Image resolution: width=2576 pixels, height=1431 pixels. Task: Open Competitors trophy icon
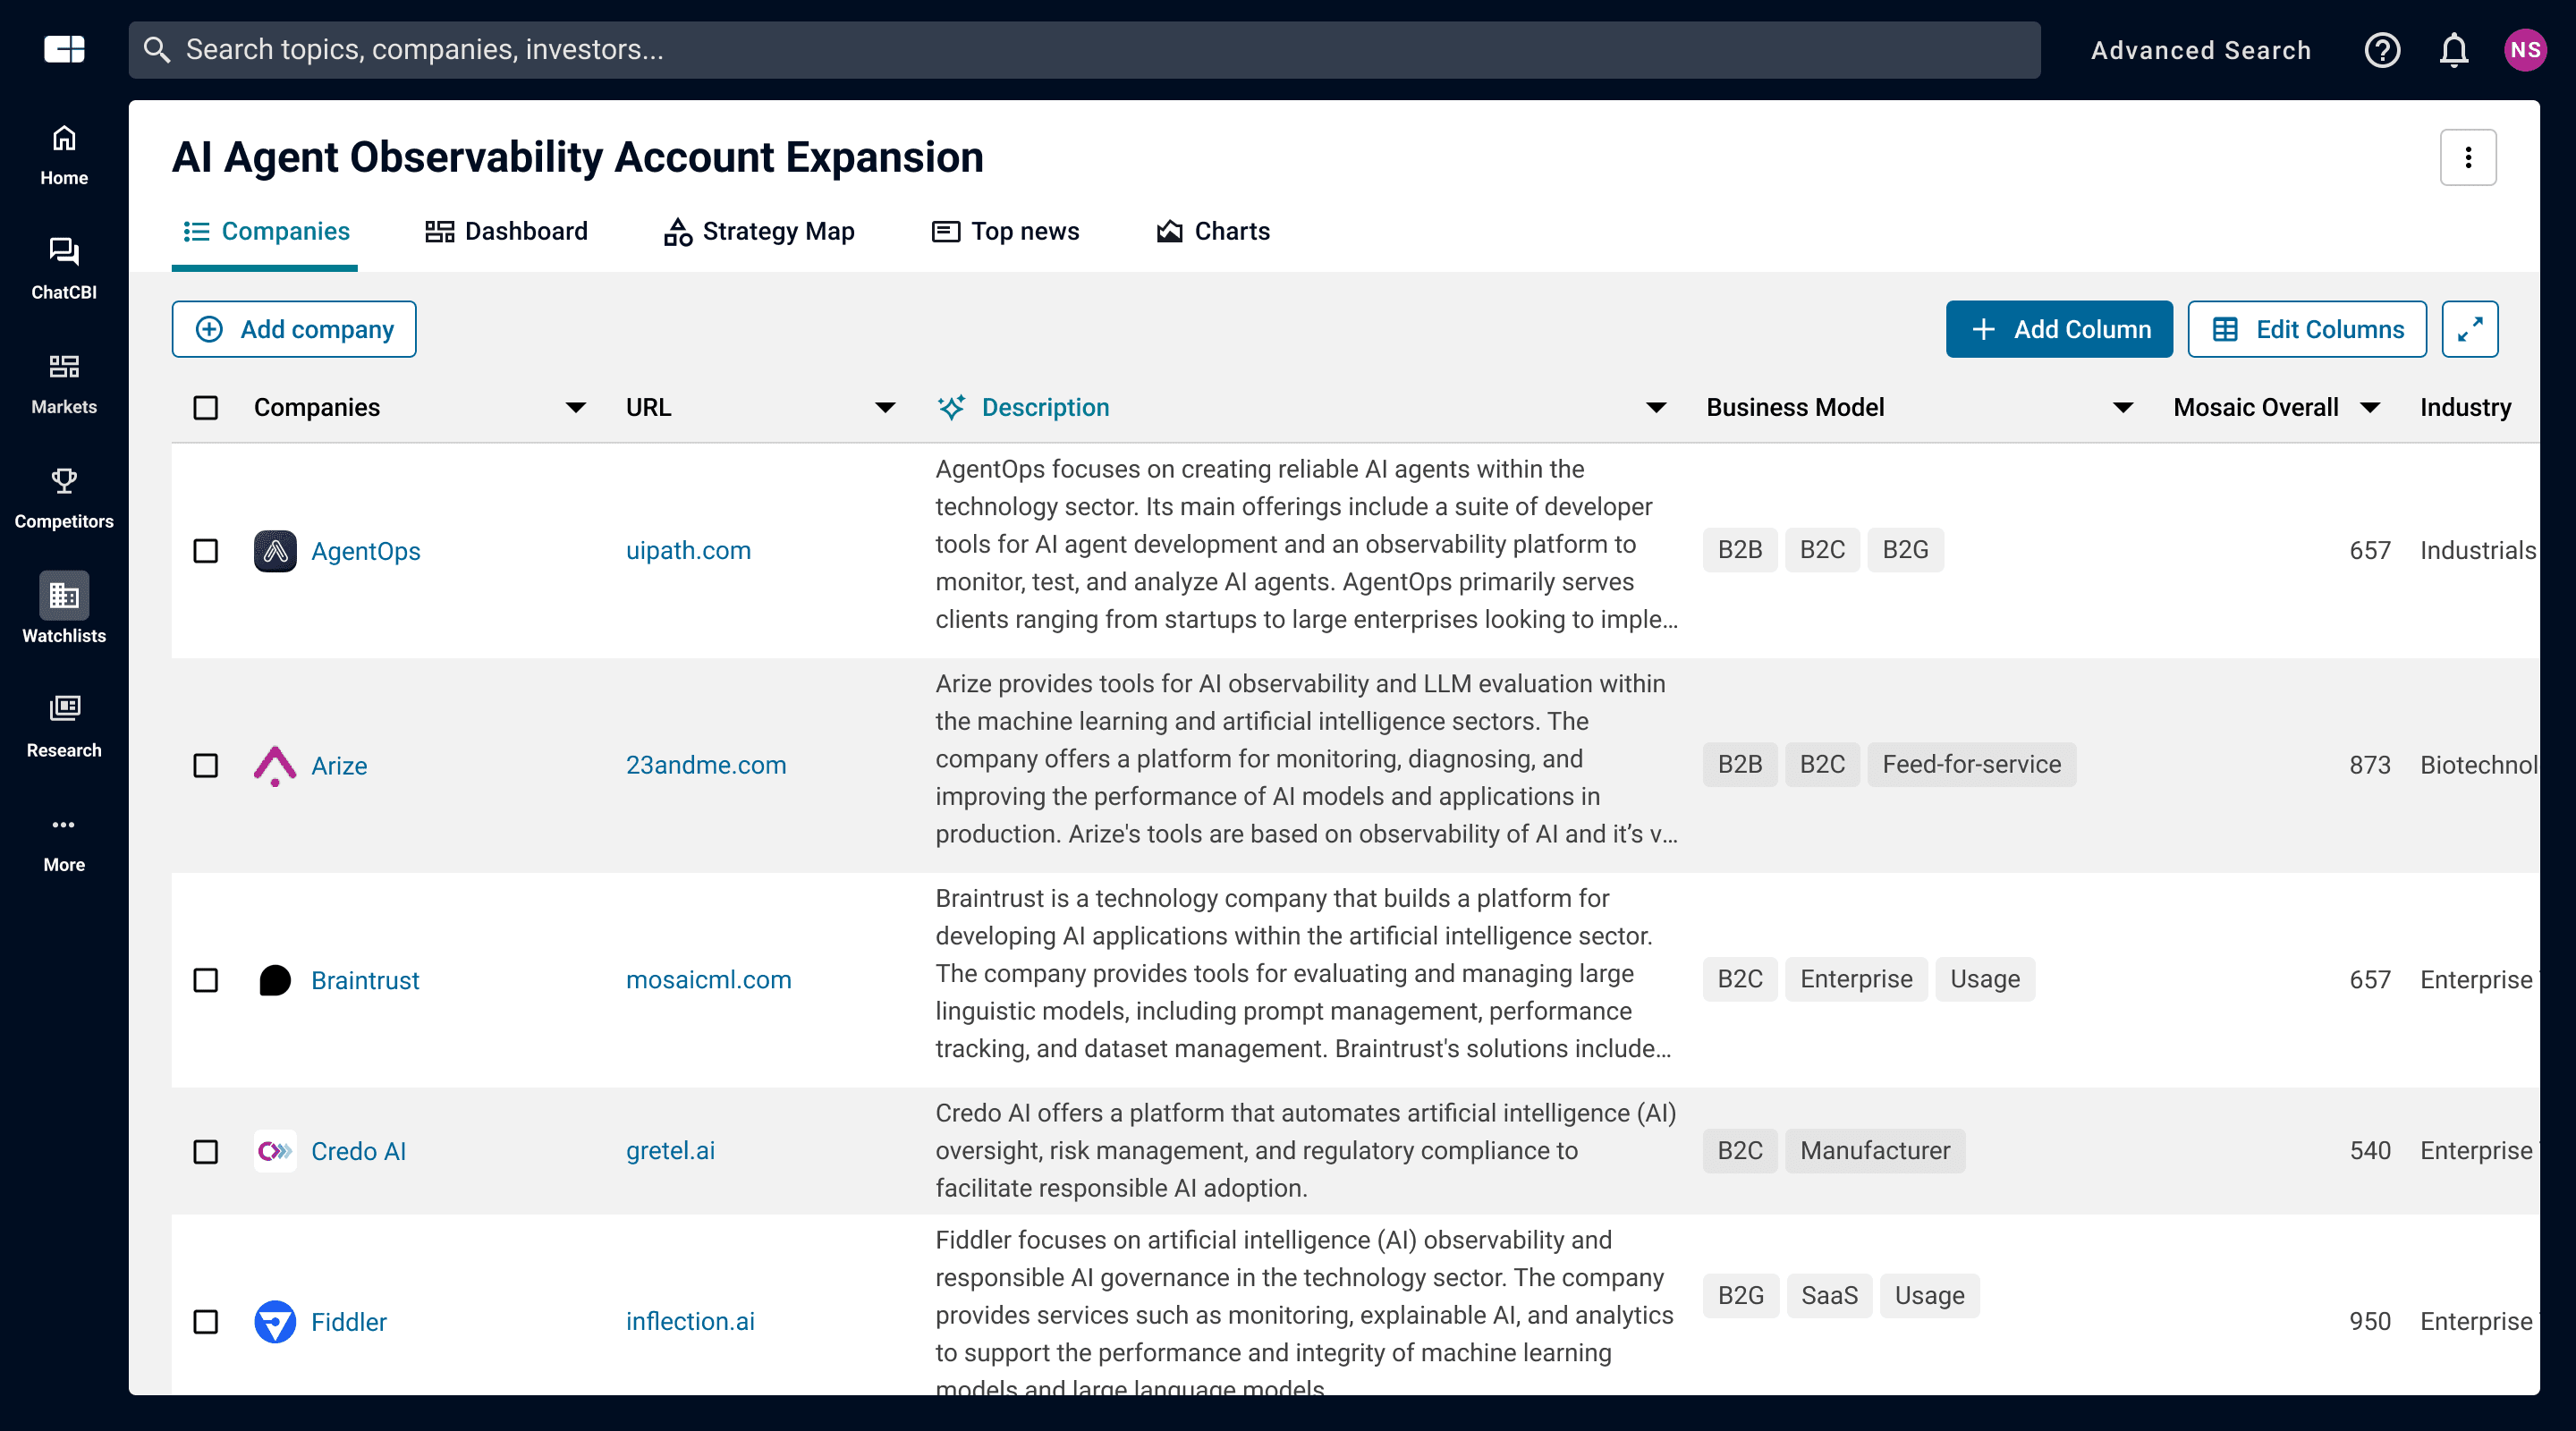click(64, 497)
